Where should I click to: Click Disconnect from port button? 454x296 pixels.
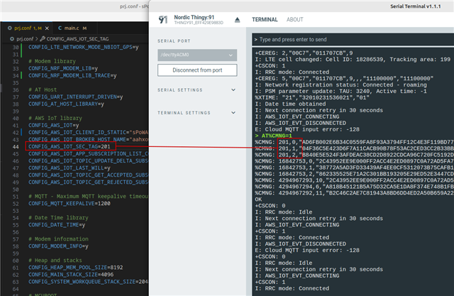coord(197,70)
